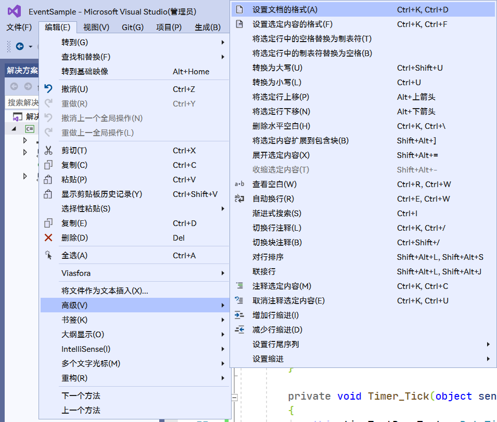Viewport: 497px width, 422px height.
Task: Click the icon for 设置选定内容的格式
Action: (x=239, y=24)
